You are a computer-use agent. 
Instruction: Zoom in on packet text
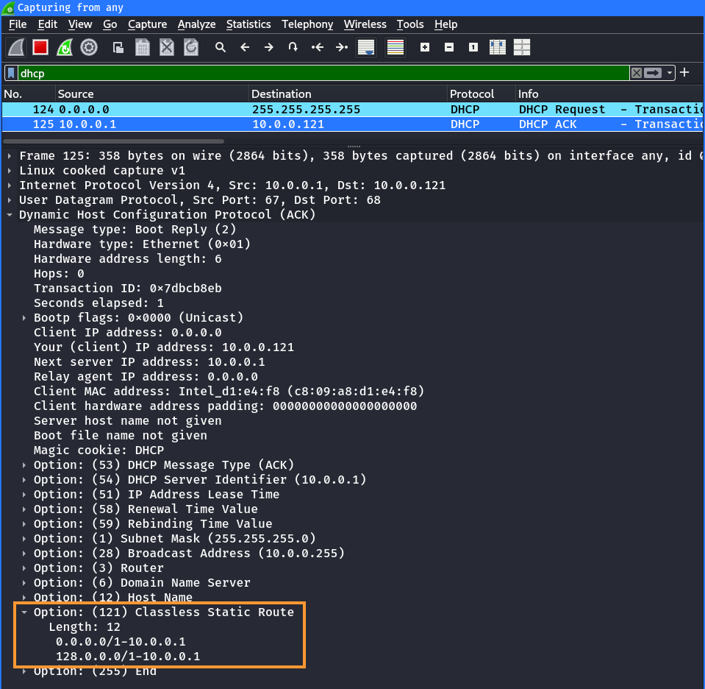click(x=425, y=48)
